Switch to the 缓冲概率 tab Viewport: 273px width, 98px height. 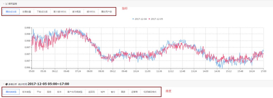[76, 12]
